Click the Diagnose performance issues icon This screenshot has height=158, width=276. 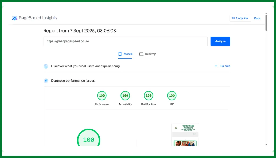(x=46, y=81)
